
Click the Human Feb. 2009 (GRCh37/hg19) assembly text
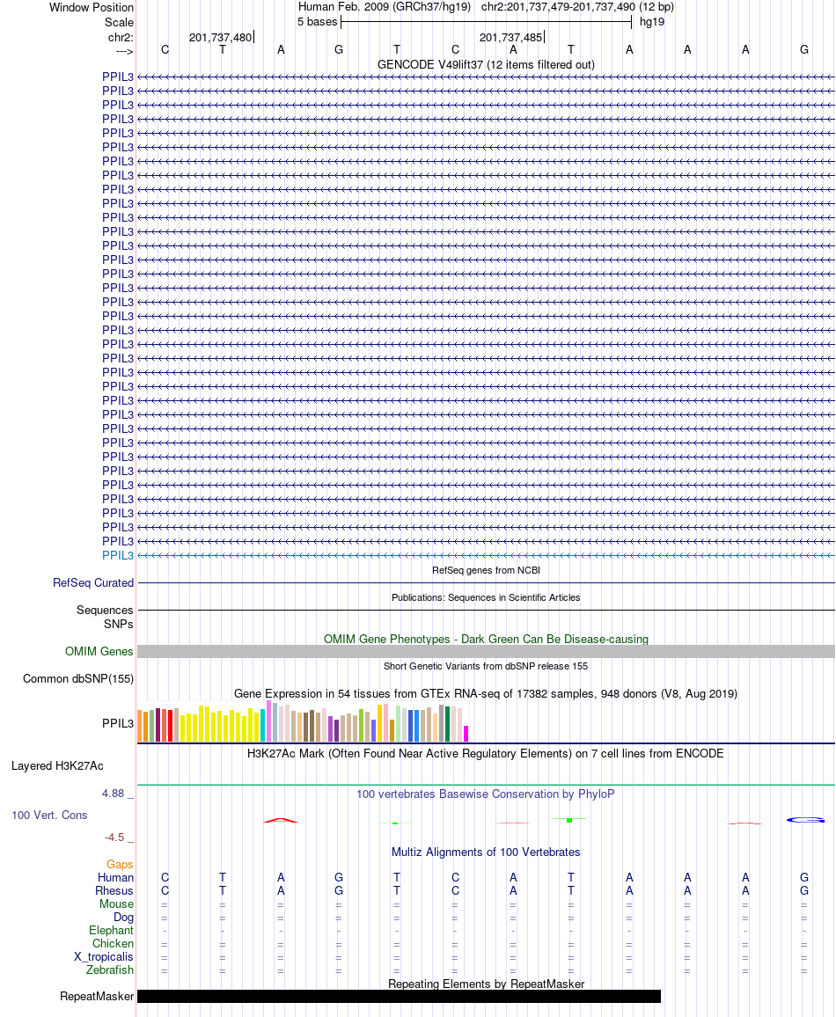[385, 7]
